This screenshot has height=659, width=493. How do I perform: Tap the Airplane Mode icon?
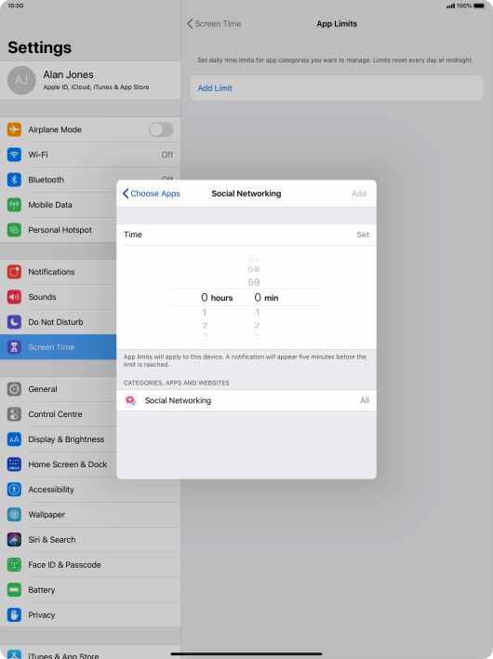point(14,129)
